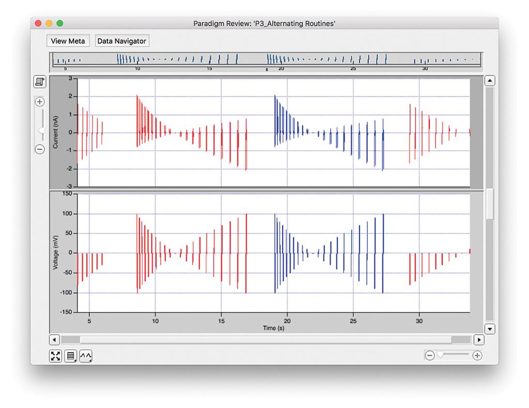This screenshot has height=408, width=529.
Task: Open the signal list layout menu
Action: coord(71,356)
